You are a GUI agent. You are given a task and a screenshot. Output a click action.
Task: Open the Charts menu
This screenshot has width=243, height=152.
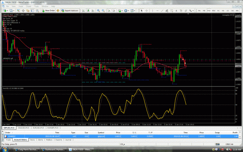click(x=28, y=6)
